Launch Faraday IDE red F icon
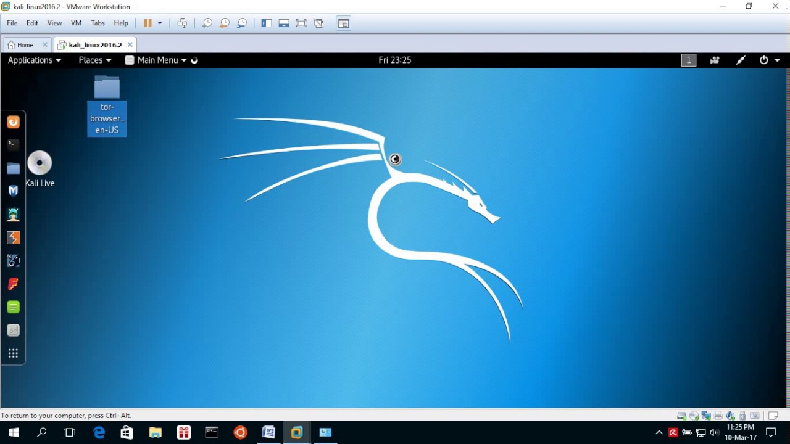Image resolution: width=790 pixels, height=444 pixels. point(13,284)
